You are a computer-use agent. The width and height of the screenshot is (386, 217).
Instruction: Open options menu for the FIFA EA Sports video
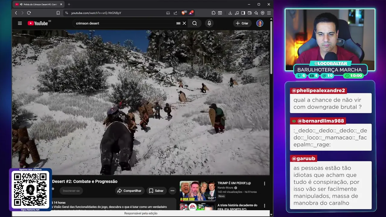point(264,206)
